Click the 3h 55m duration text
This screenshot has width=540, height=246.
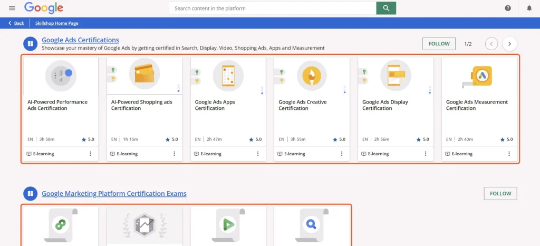pos(298,139)
